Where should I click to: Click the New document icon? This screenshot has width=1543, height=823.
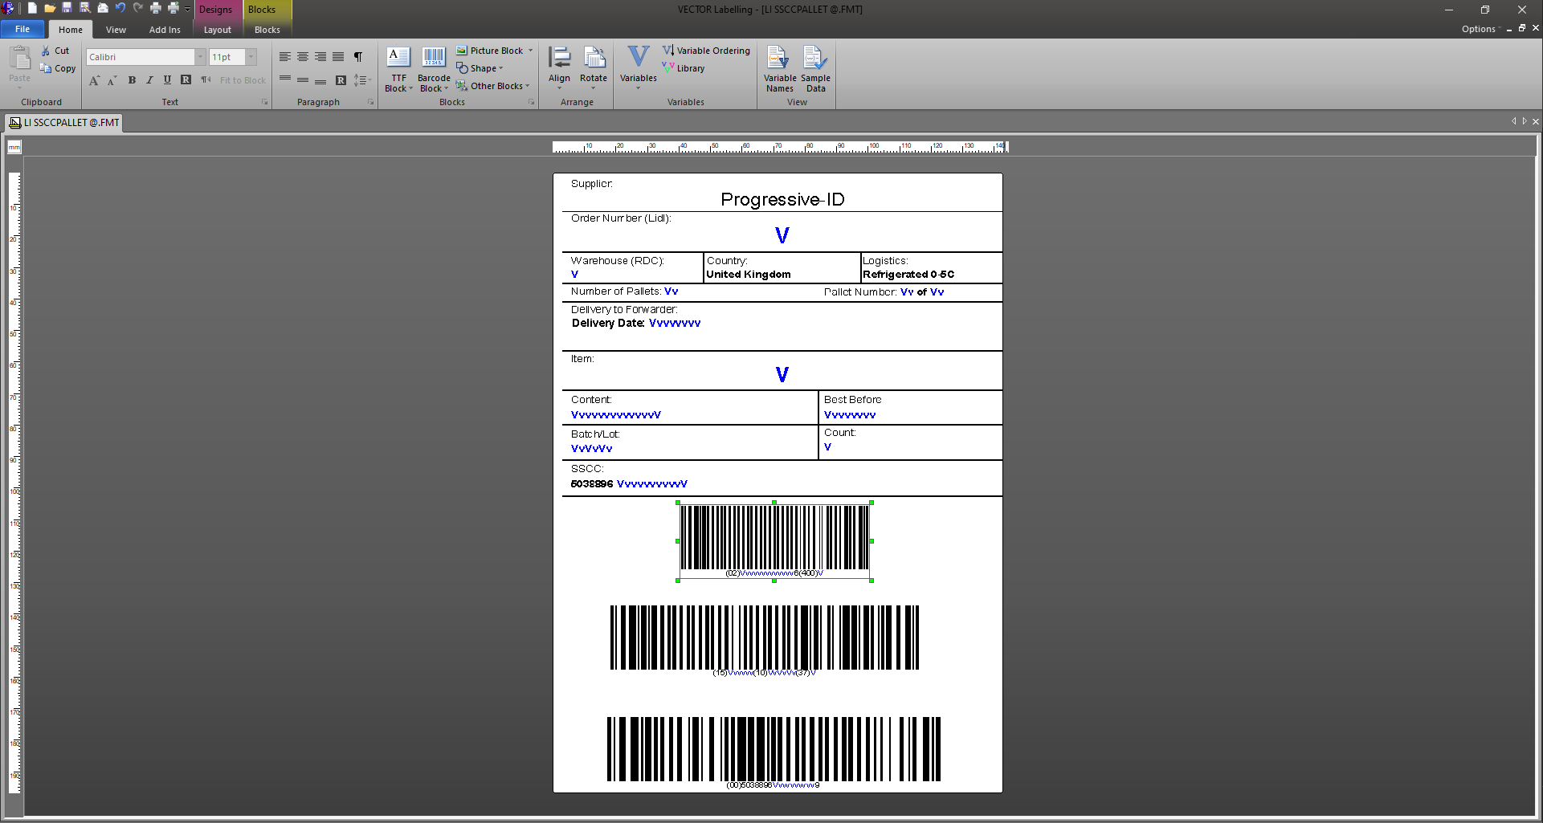point(32,9)
